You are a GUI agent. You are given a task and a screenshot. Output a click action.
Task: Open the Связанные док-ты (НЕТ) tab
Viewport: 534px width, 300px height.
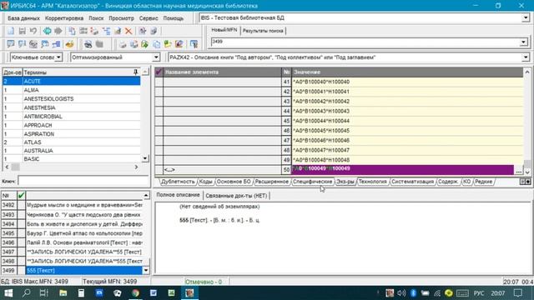[236, 196]
